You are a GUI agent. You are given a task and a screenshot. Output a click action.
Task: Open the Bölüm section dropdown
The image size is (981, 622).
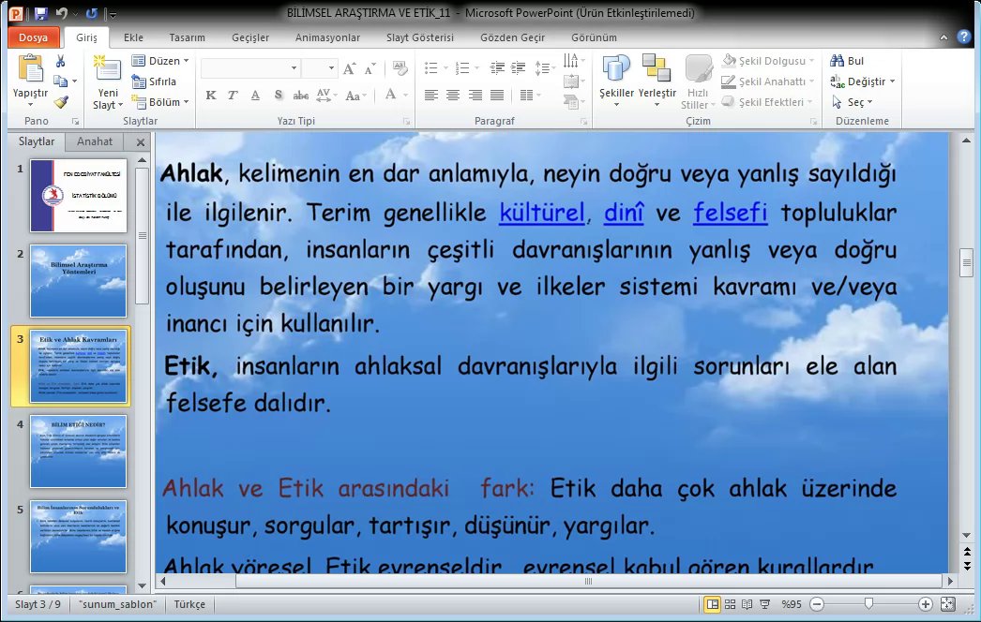tap(160, 102)
